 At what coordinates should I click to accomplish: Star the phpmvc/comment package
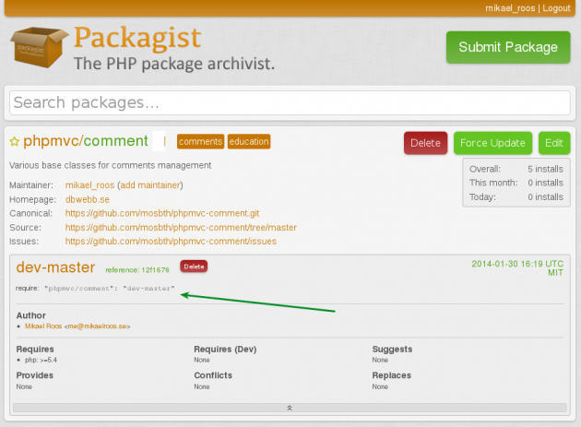(x=14, y=142)
